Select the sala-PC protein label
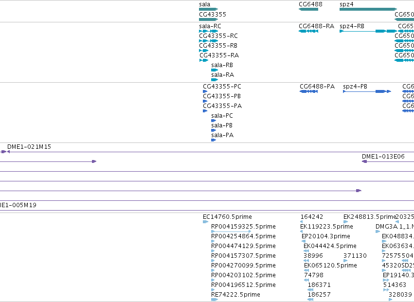This screenshot has height=302, width=414. pos(222,116)
